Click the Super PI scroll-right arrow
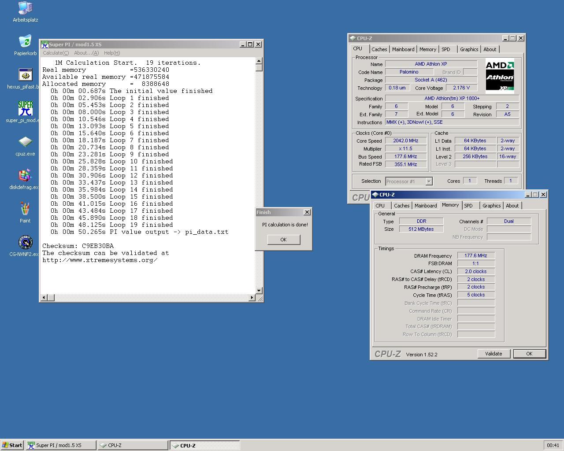 (252, 298)
